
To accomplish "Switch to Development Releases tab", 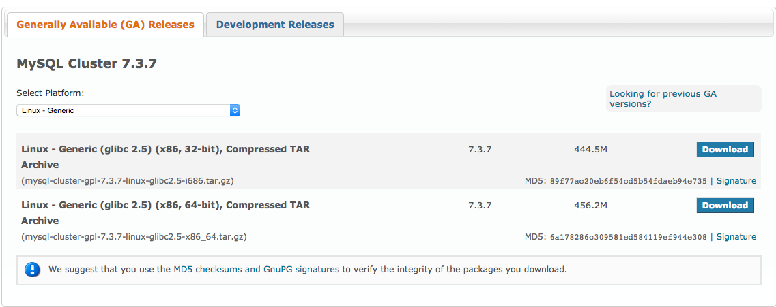I will (275, 25).
